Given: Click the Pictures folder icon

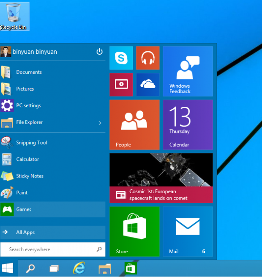Looking at the screenshot, I should coord(6,89).
